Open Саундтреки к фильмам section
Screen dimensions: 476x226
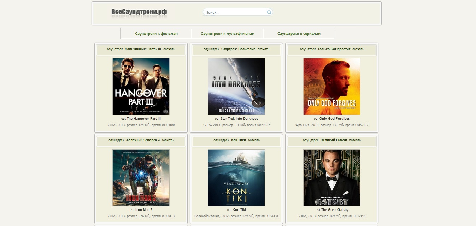click(156, 34)
